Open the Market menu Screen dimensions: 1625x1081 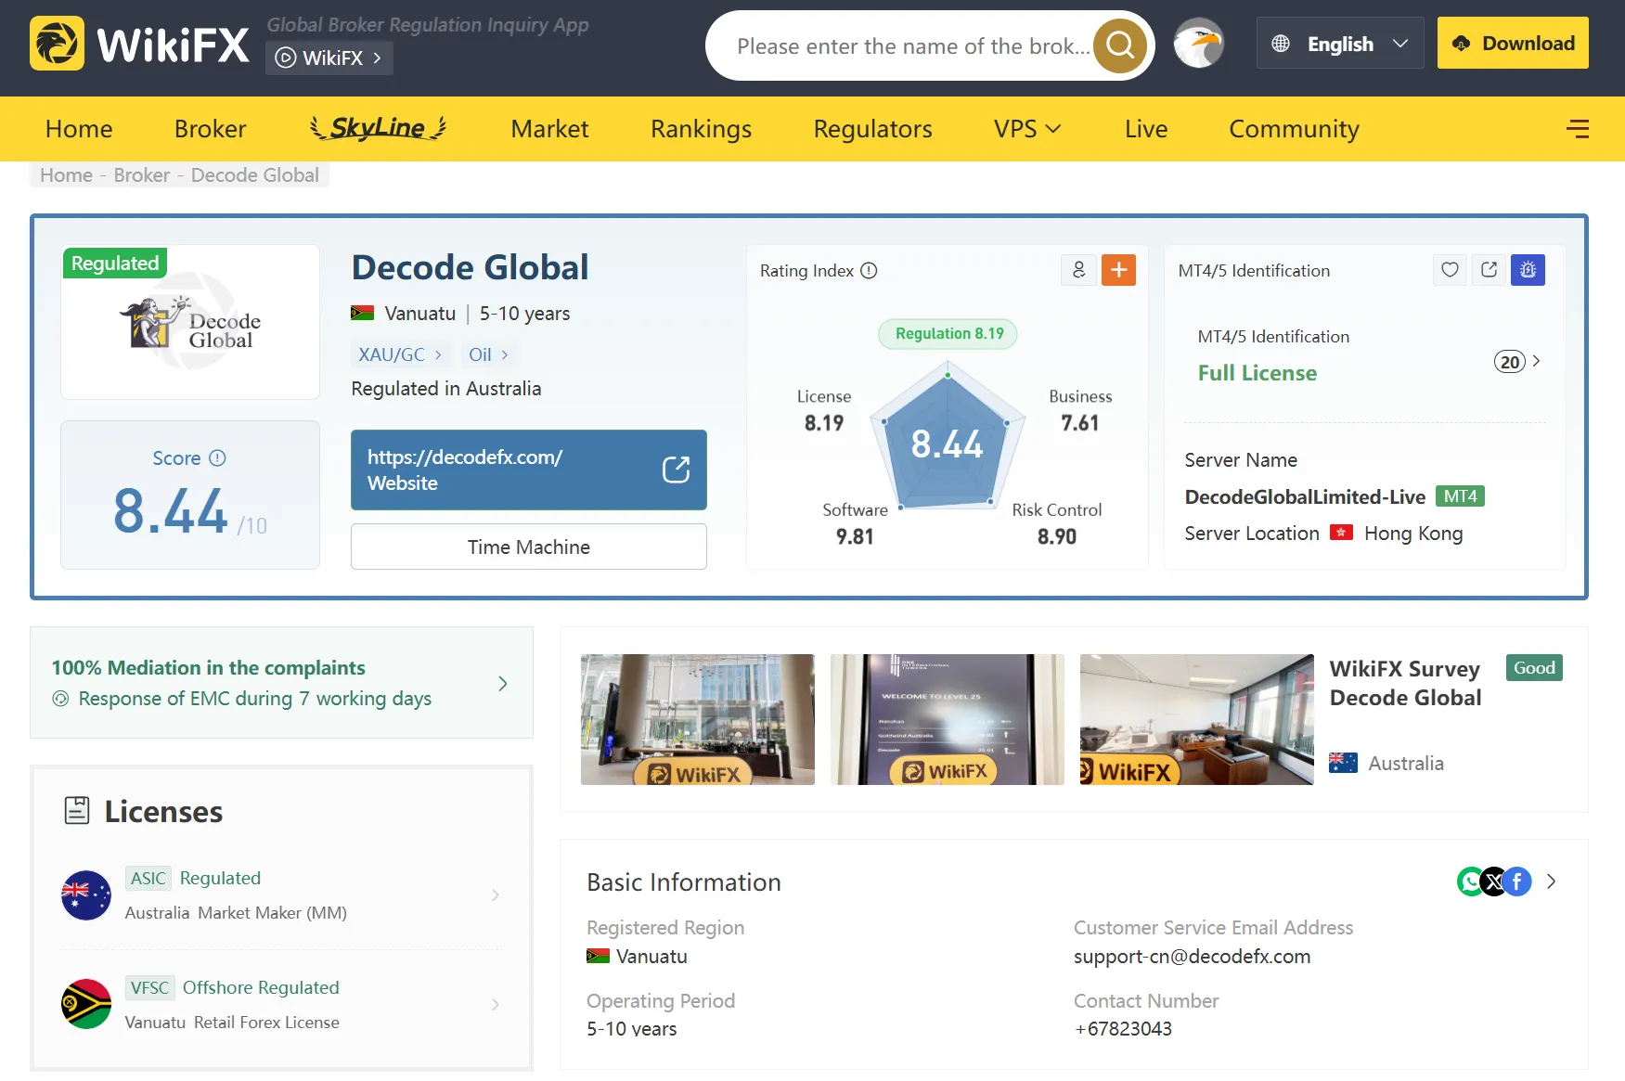pyautogui.click(x=549, y=129)
